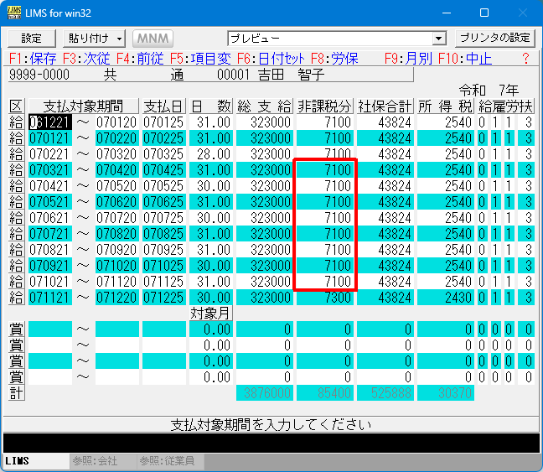Click the 非課税分 cell showing 7300

(x=325, y=298)
